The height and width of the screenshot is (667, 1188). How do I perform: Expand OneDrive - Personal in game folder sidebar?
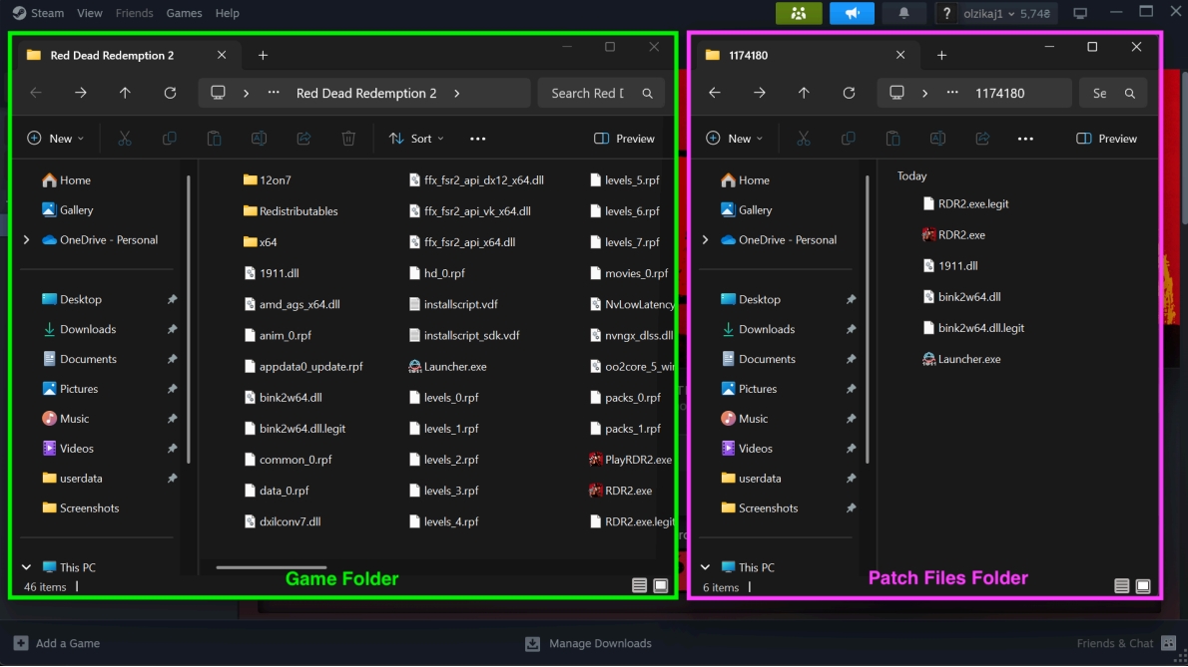[27, 239]
